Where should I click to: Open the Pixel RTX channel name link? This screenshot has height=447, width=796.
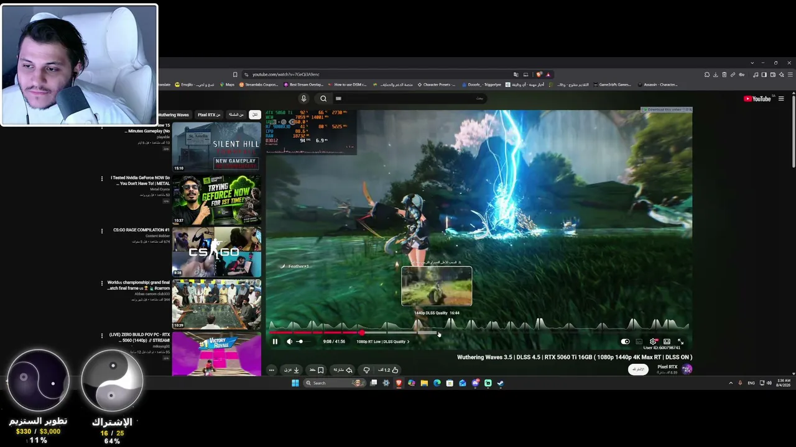tap(667, 367)
